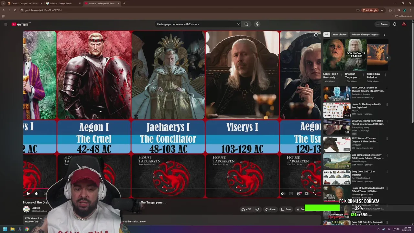
Task: Open options for Cersei Saw Balerion short
Action: click(385, 75)
